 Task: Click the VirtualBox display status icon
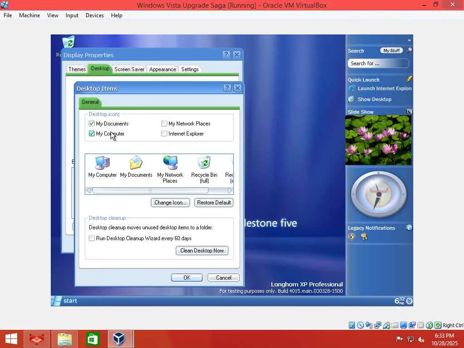[x=403, y=325]
